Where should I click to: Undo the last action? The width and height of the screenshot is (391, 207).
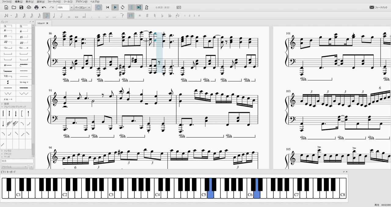click(44, 7)
